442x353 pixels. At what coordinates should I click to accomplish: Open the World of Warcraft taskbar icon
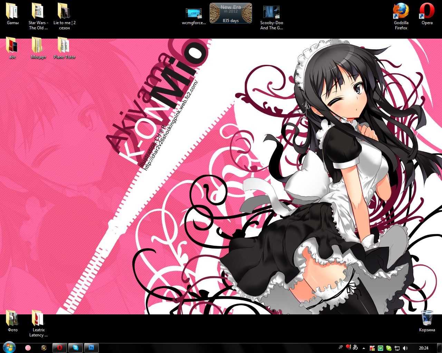[x=44, y=348]
